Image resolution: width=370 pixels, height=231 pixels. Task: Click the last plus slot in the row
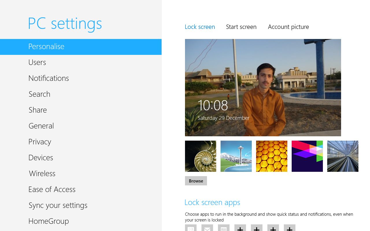coord(290,228)
